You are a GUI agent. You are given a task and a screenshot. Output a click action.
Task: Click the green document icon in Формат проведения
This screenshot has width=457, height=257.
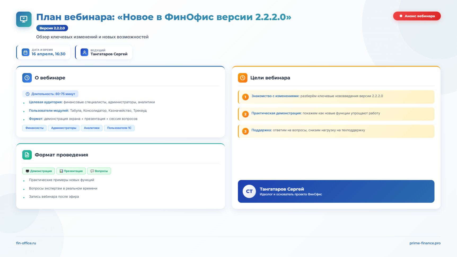27,155
